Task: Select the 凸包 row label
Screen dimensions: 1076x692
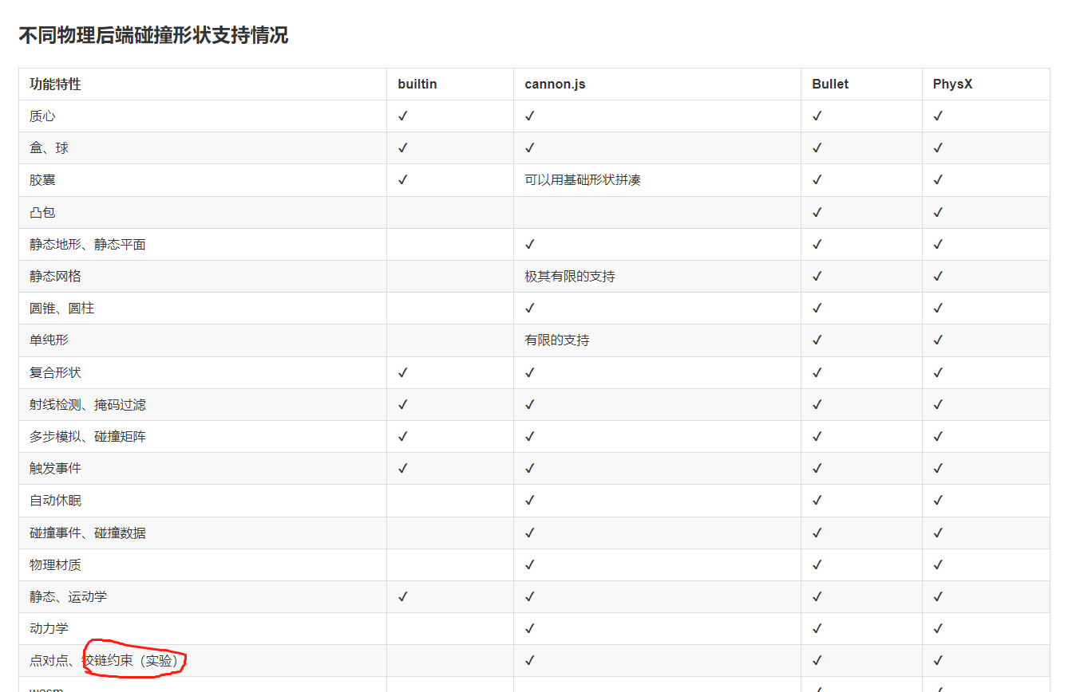Action: pyautogui.click(x=42, y=213)
